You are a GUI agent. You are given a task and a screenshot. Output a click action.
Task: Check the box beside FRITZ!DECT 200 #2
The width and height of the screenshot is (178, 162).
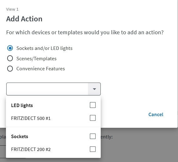click(x=93, y=149)
